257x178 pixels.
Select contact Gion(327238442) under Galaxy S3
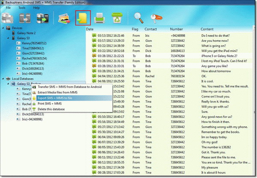(33, 53)
